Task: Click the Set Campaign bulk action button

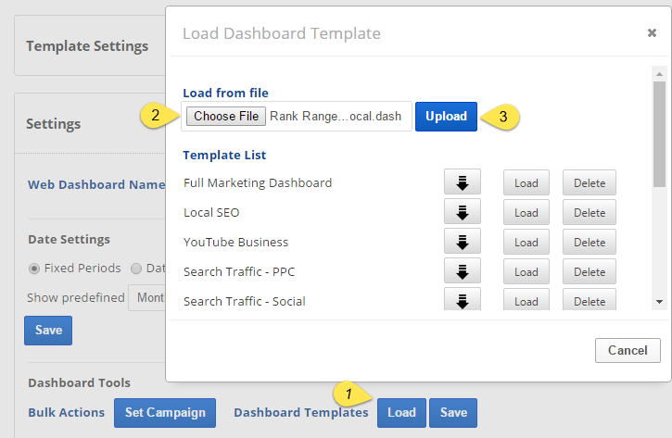Action: click(x=165, y=412)
